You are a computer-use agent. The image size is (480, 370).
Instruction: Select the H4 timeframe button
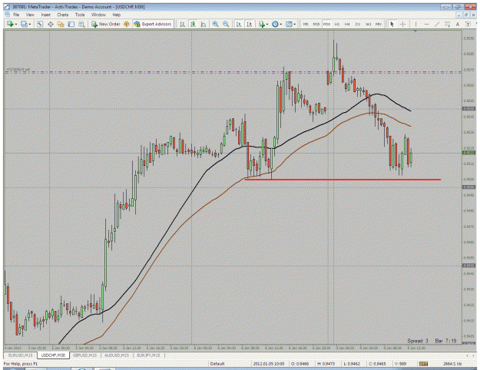(x=347, y=24)
